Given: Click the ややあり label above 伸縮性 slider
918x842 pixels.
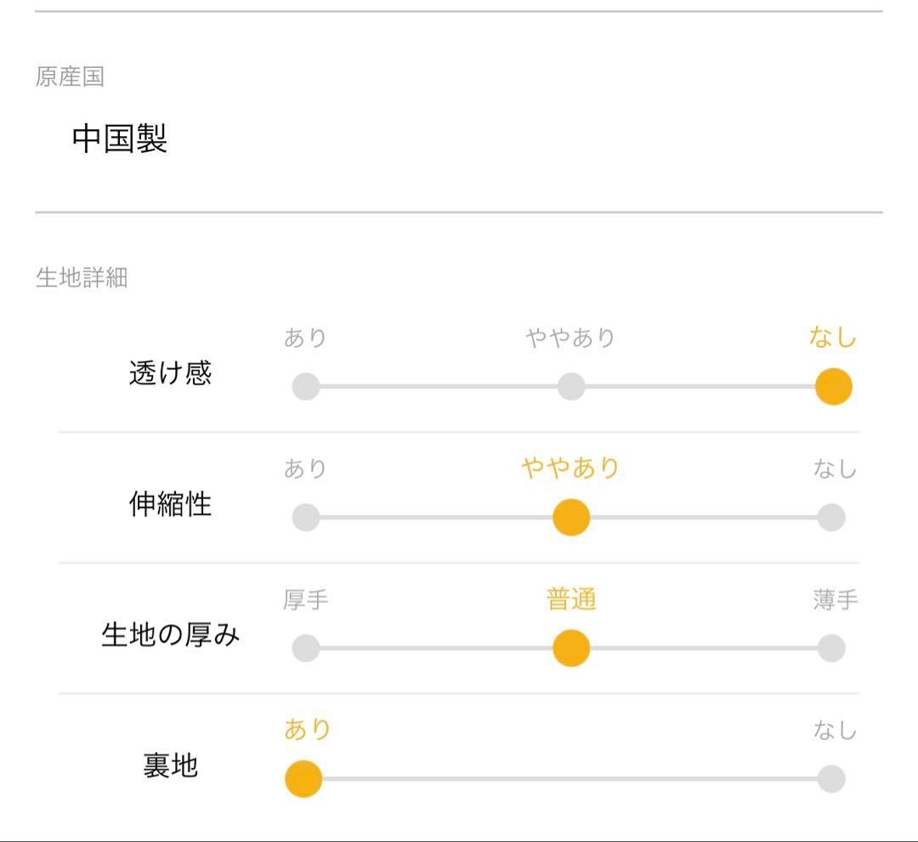Looking at the screenshot, I should pyautogui.click(x=570, y=468).
